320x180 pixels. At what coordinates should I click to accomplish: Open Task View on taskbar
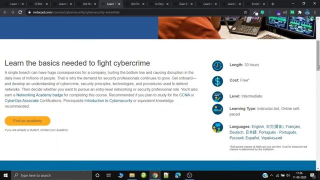click(x=108, y=175)
